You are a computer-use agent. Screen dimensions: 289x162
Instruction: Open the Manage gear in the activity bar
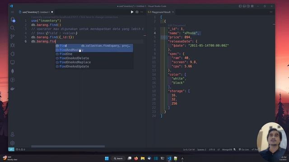[x=13, y=143]
